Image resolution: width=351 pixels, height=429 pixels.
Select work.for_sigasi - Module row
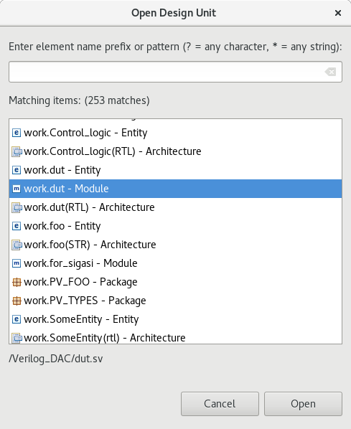[x=175, y=263]
